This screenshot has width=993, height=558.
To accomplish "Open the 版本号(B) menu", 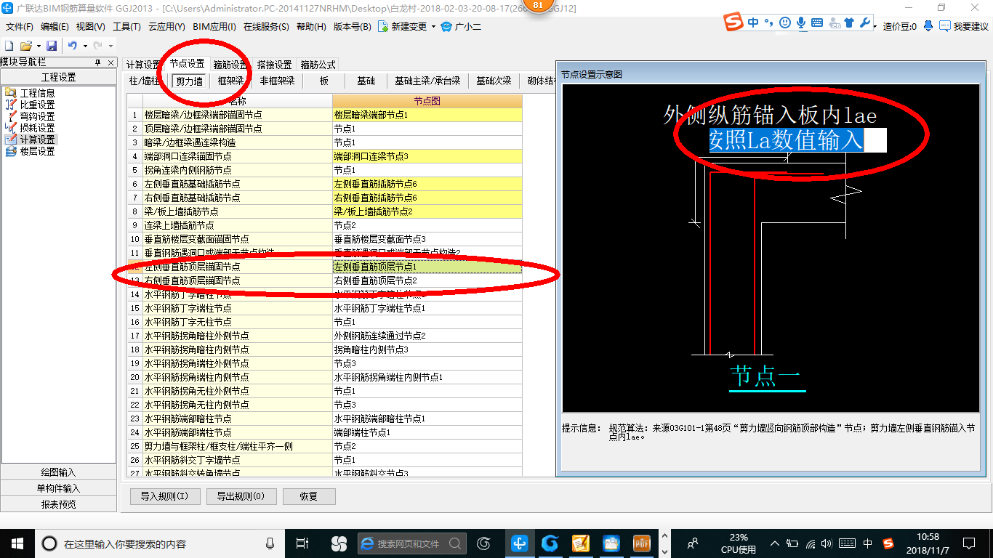I will click(x=353, y=27).
